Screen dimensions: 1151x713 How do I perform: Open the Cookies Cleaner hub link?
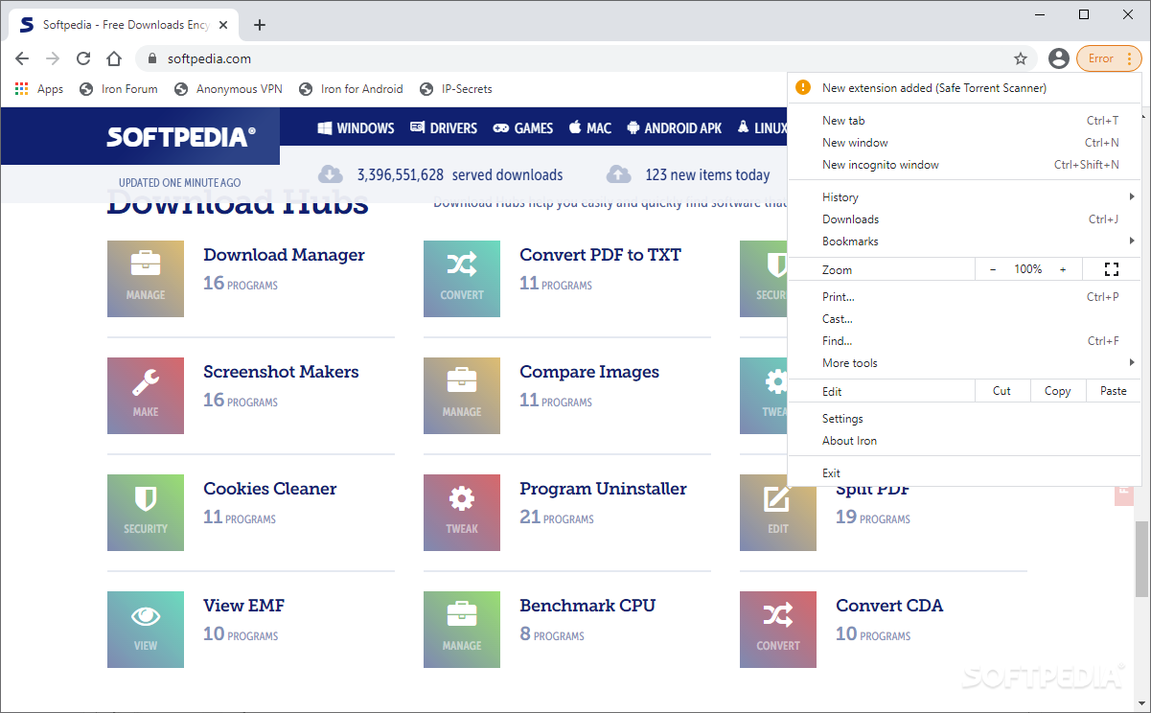(x=269, y=489)
